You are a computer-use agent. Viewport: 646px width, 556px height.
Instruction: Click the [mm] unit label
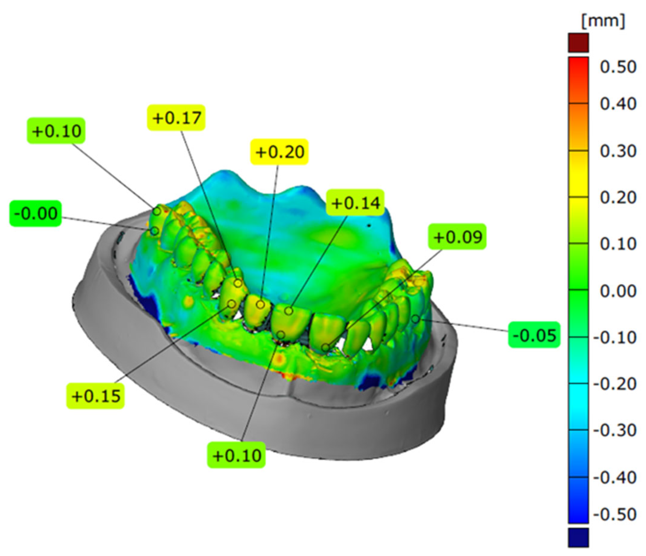(x=603, y=21)
